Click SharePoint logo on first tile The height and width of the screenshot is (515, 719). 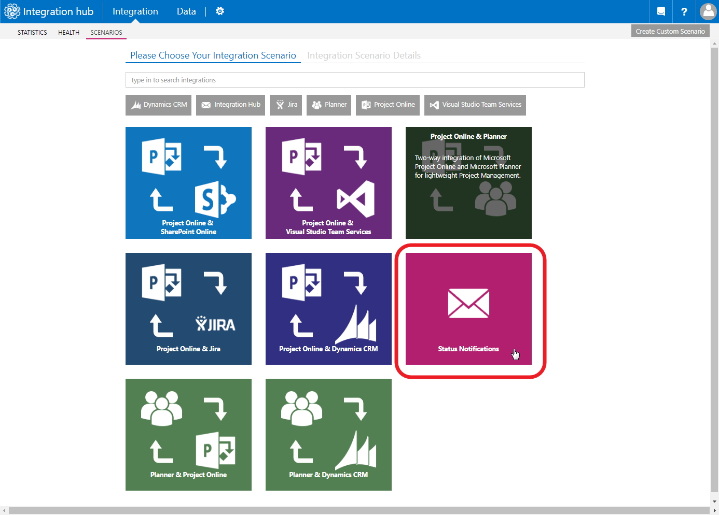coord(215,199)
